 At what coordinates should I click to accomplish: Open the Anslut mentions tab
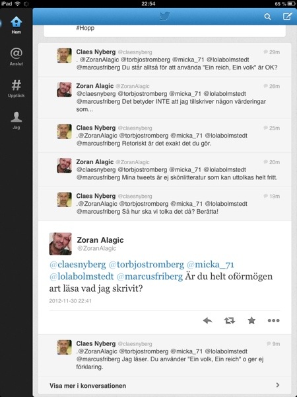(16, 57)
